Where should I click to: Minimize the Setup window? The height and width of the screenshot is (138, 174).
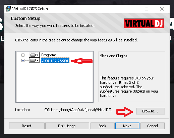pyautogui.click(x=131, y=9)
